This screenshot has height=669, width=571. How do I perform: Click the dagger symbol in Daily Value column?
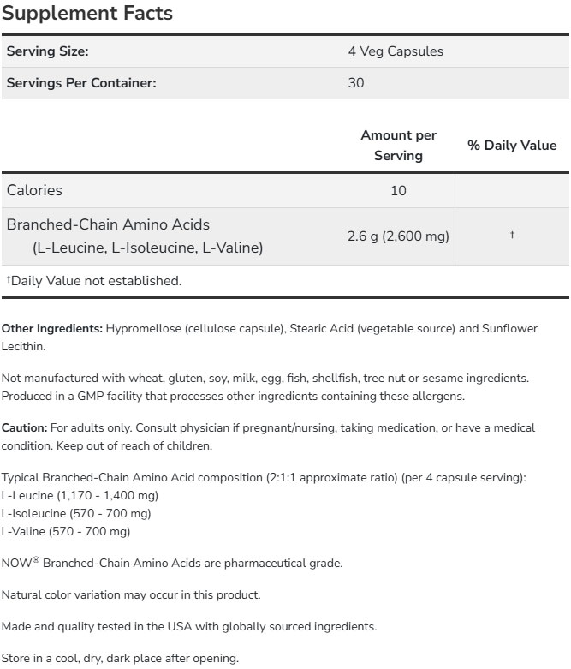(x=512, y=235)
